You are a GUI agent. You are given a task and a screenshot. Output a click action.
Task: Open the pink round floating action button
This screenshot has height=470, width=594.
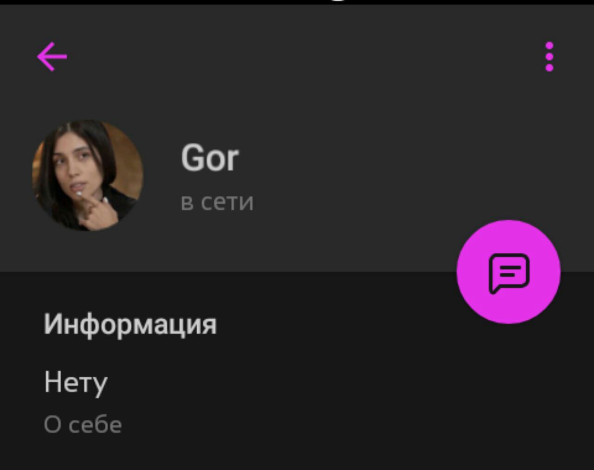coord(509,272)
